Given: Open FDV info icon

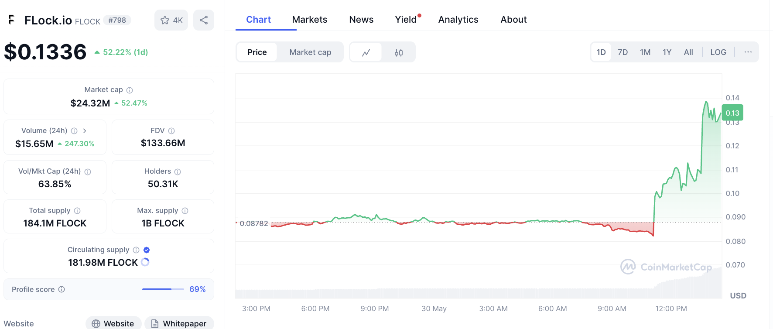Looking at the screenshot, I should tap(171, 131).
